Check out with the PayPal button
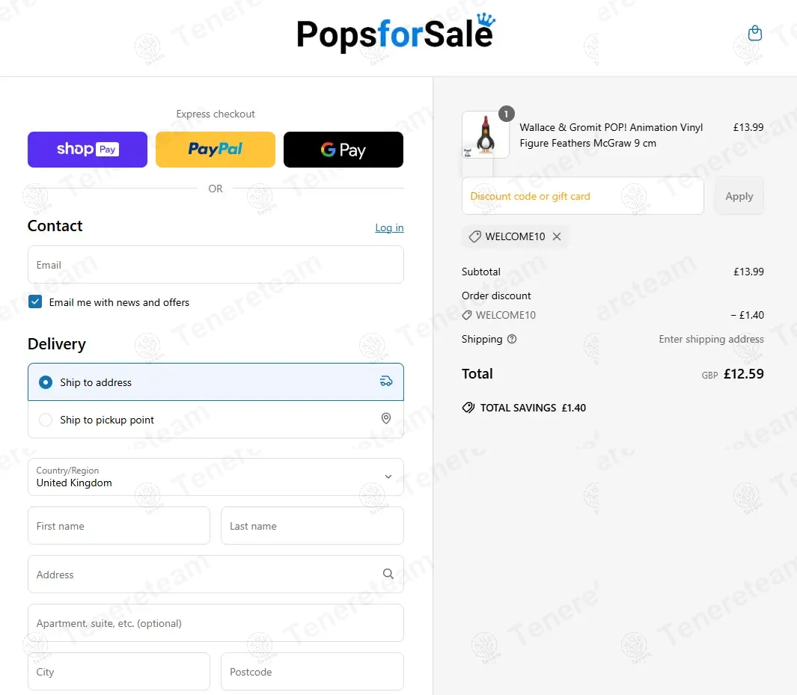This screenshot has width=797, height=695. tap(216, 150)
